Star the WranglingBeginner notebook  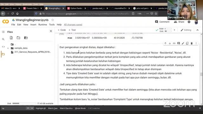(53, 20)
